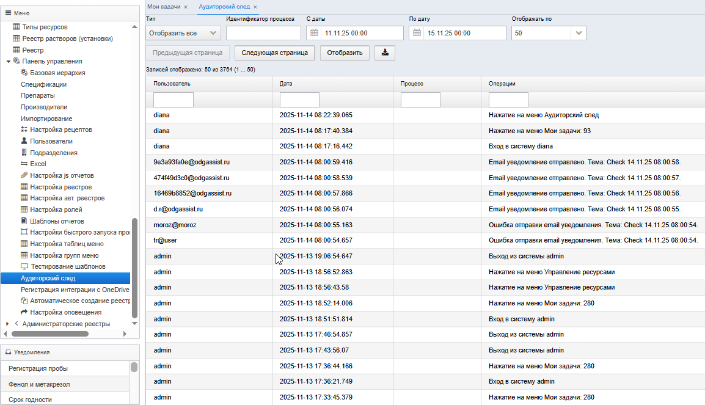
Task: Click the Настройка оповещения share arrow icon
Action: [24, 312]
